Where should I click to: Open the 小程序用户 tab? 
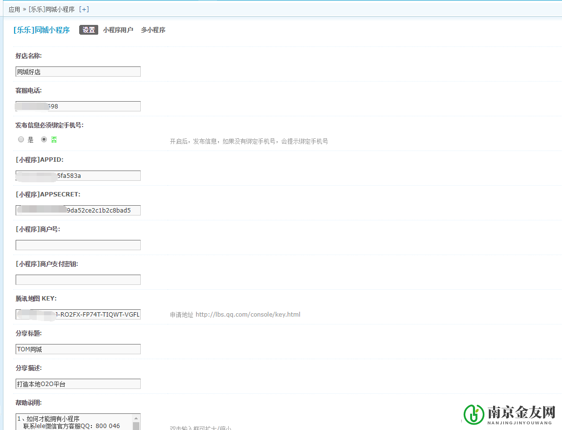pyautogui.click(x=118, y=30)
